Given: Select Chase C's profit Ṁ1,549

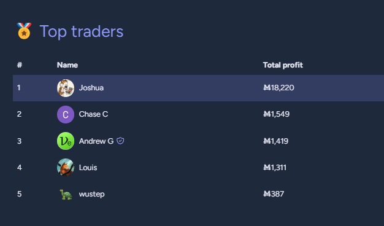Looking at the screenshot, I should click(276, 114).
